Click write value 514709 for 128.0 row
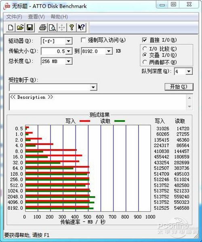Image resolution: width=202 pixels, height=242 pixels. 162,174
